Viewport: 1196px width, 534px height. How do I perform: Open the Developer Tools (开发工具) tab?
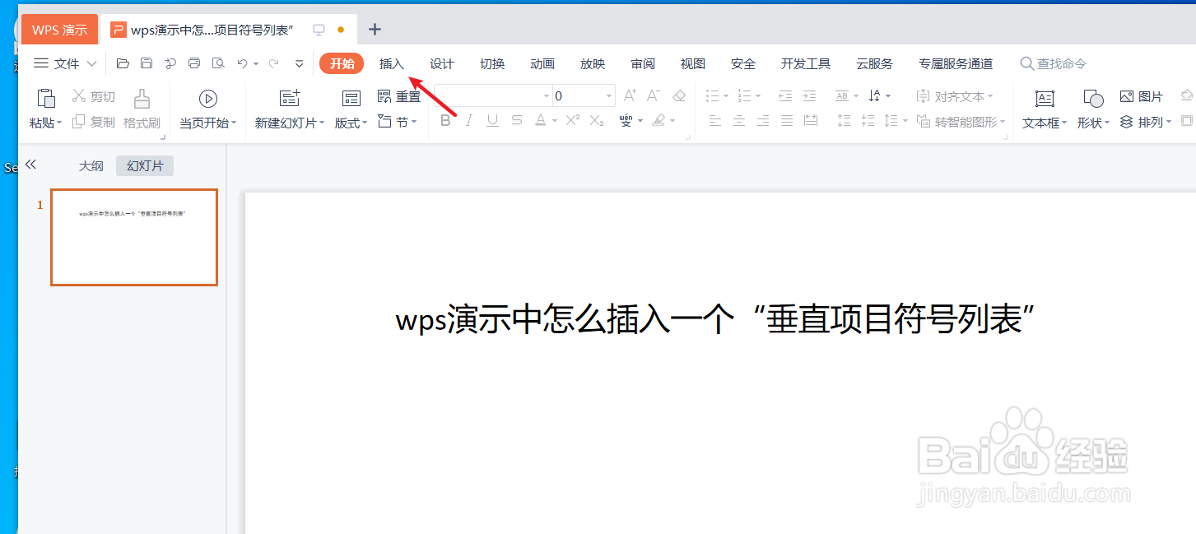806,63
